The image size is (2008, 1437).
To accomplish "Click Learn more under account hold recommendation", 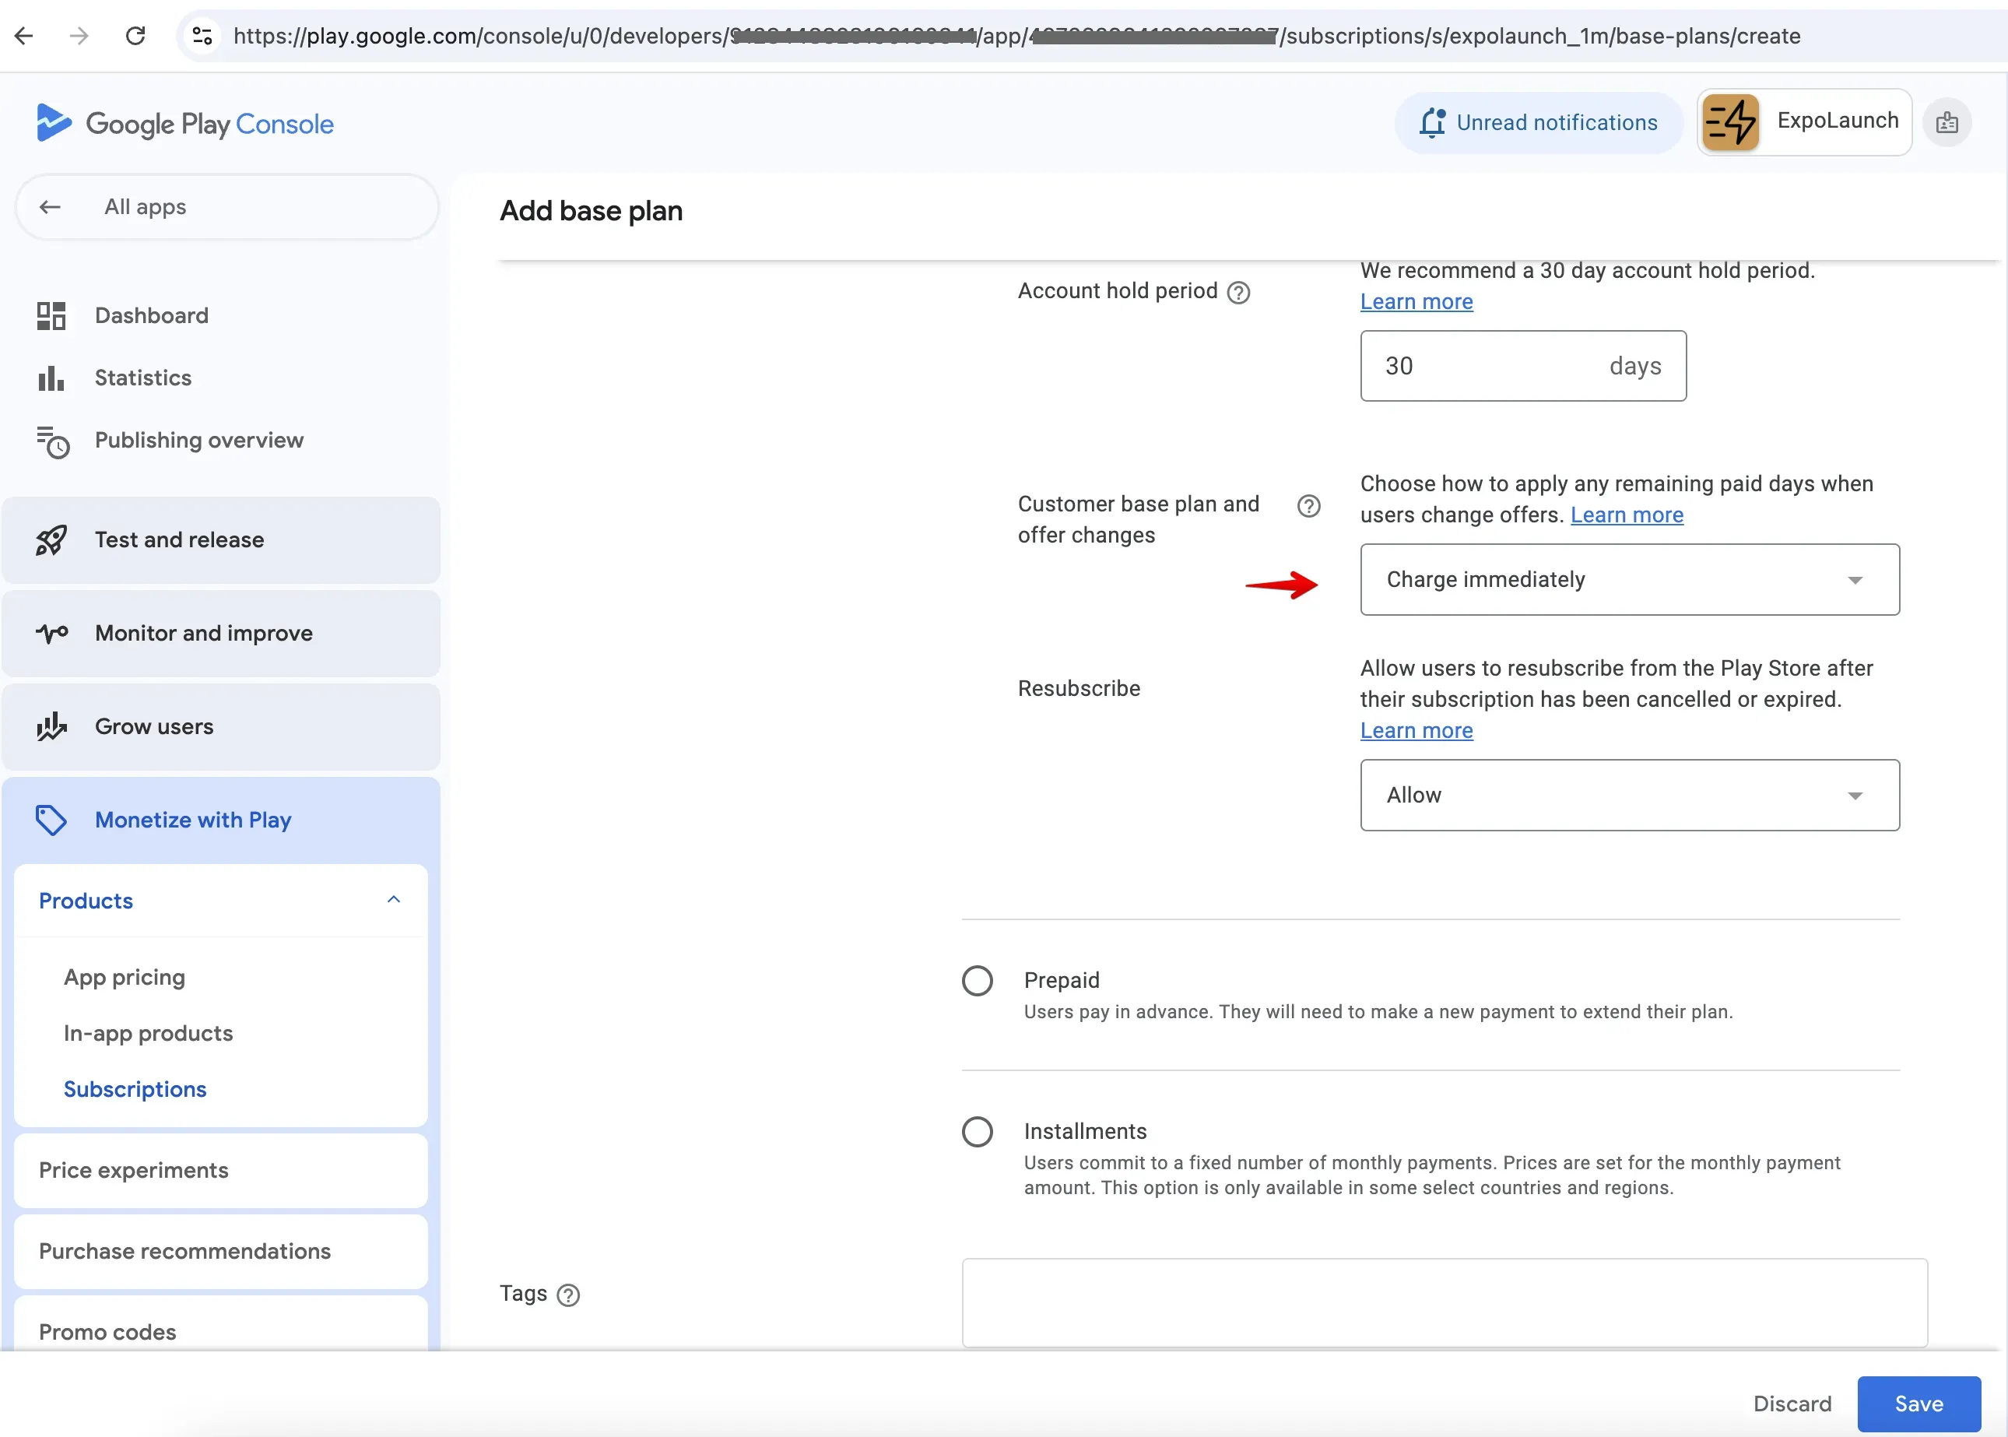I will (x=1416, y=302).
